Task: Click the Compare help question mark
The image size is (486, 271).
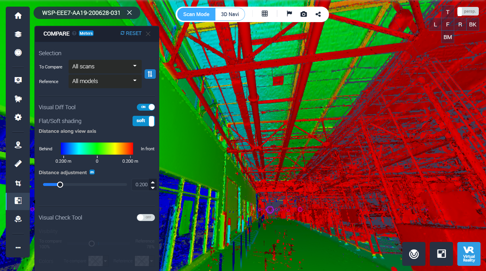Action: [74, 33]
